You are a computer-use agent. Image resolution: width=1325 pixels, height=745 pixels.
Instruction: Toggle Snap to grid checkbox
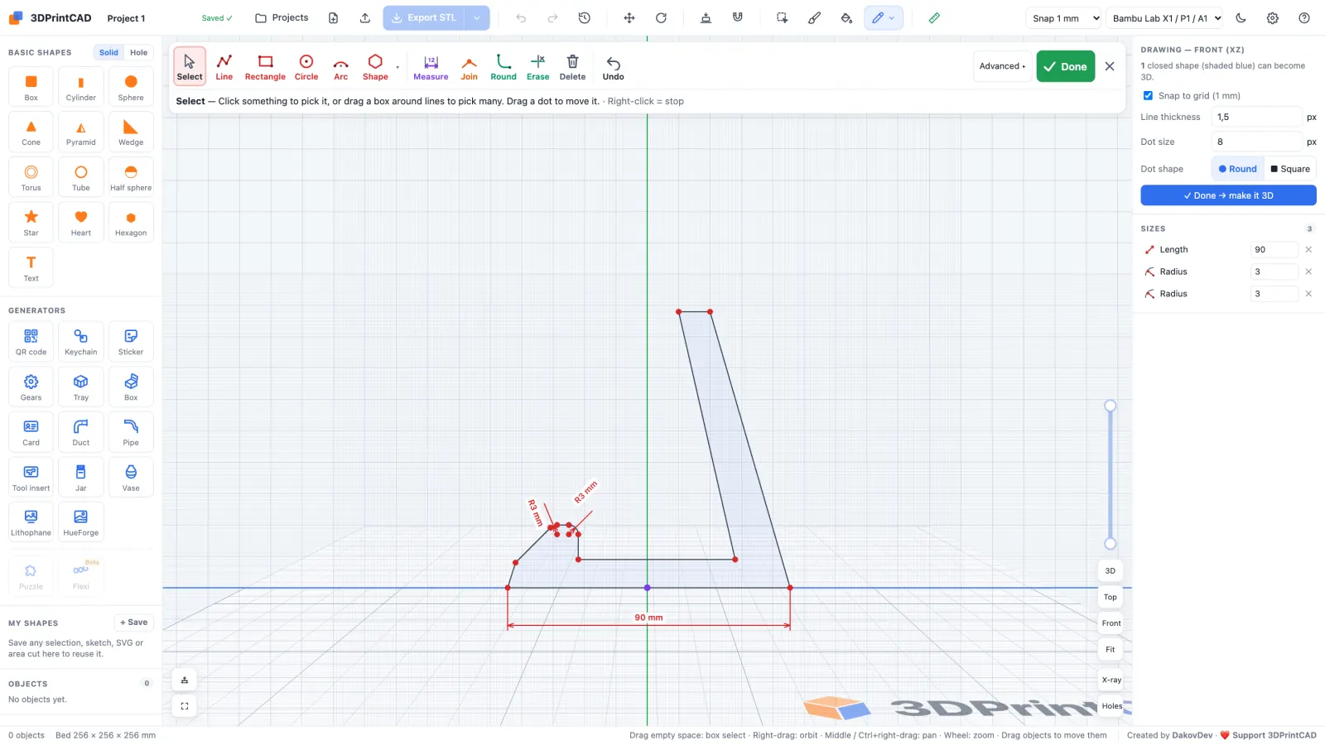click(1148, 95)
